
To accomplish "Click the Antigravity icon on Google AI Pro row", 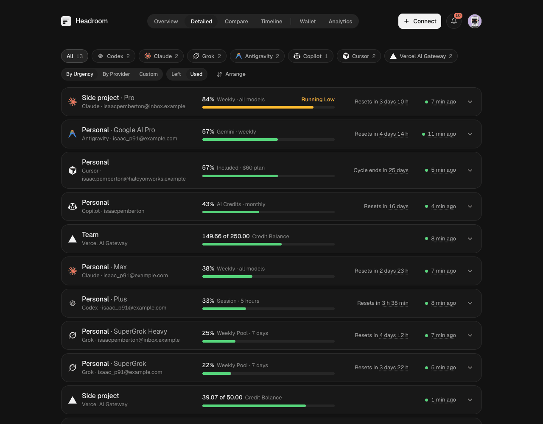I will pos(73,134).
